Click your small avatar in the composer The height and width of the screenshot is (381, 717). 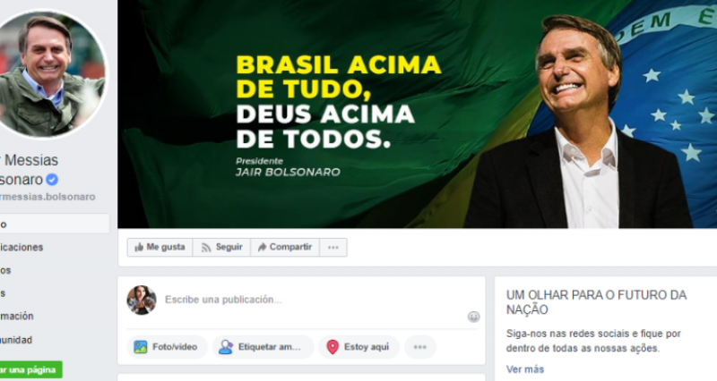coord(142,301)
